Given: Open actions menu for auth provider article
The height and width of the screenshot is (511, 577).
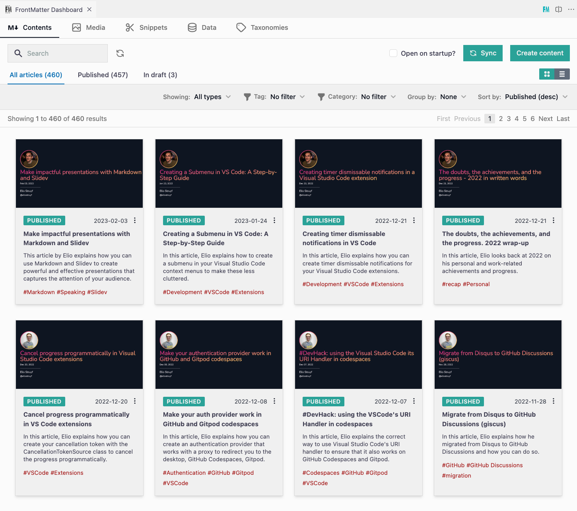Looking at the screenshot, I should tap(274, 401).
